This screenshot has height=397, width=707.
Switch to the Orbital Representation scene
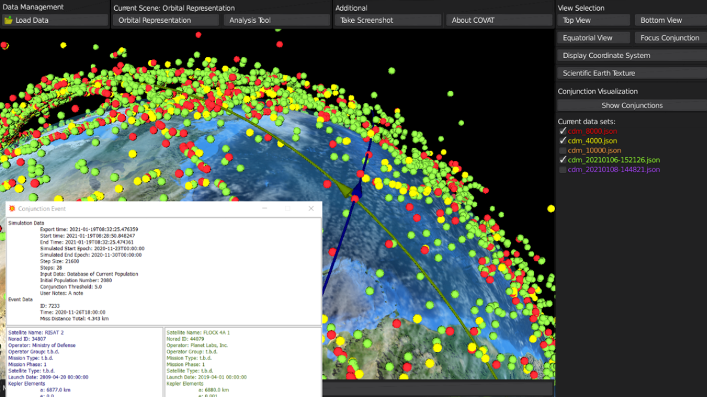point(166,20)
